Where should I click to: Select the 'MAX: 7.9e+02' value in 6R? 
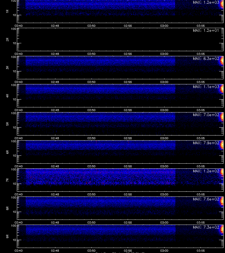[206, 143]
